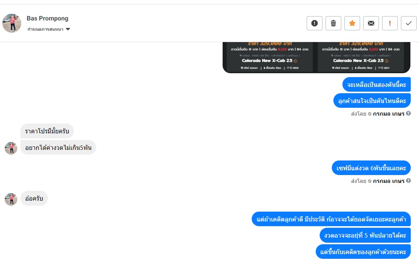This screenshot has height=260, width=419.
Task: Select the message ราคาโปรมีมั้ยครับ
Action: click(47, 131)
